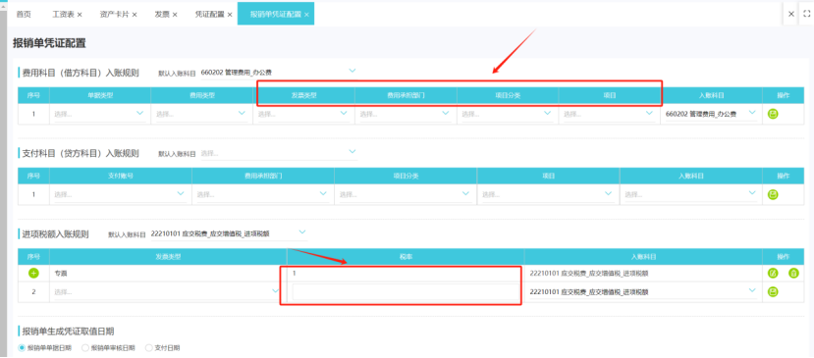Toggle fullscreen mode icon at top right
Image resolution: width=814 pixels, height=358 pixels.
coord(806,14)
